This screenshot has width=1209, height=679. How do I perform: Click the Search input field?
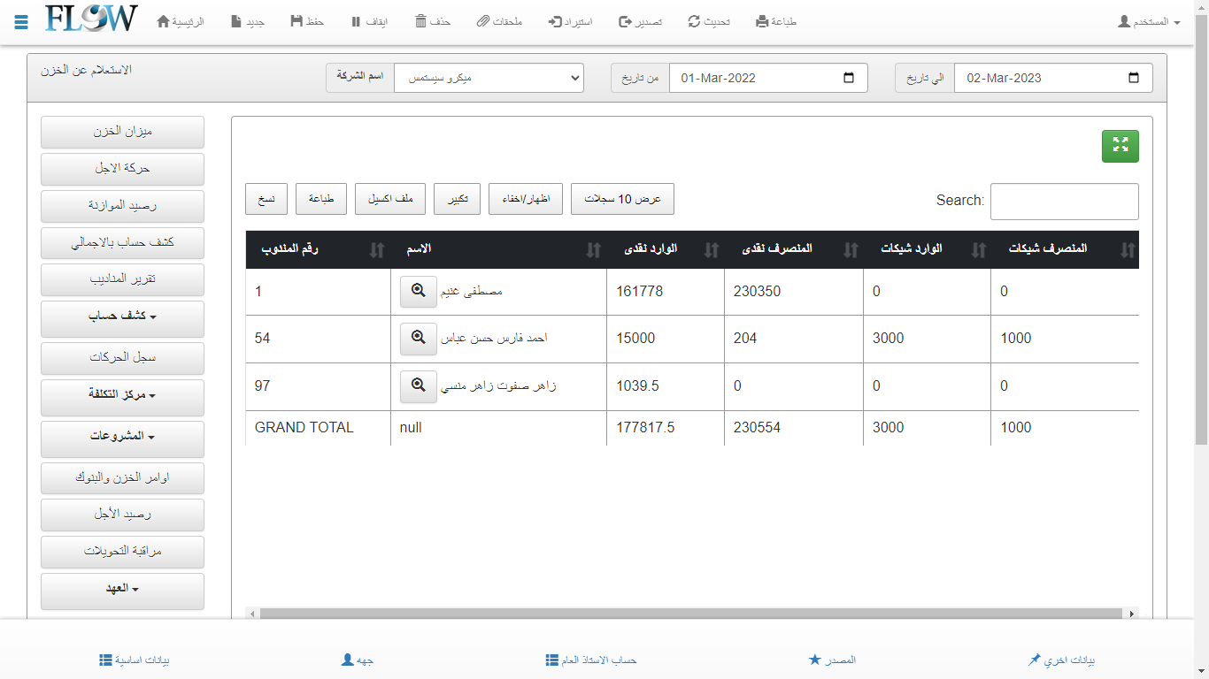pyautogui.click(x=1064, y=202)
